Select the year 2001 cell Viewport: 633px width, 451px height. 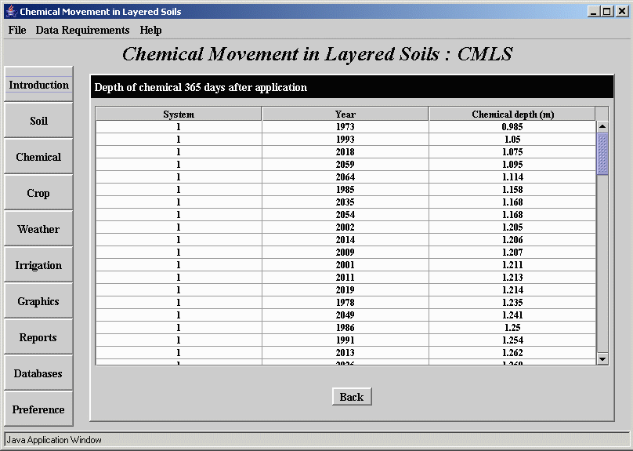[x=345, y=264]
